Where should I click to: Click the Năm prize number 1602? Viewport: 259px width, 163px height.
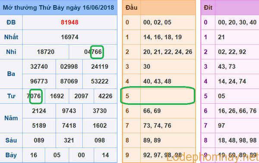(x=100, y=125)
